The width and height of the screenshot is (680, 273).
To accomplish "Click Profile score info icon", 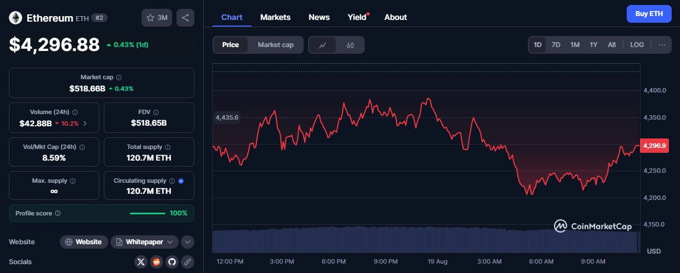I will (x=58, y=213).
